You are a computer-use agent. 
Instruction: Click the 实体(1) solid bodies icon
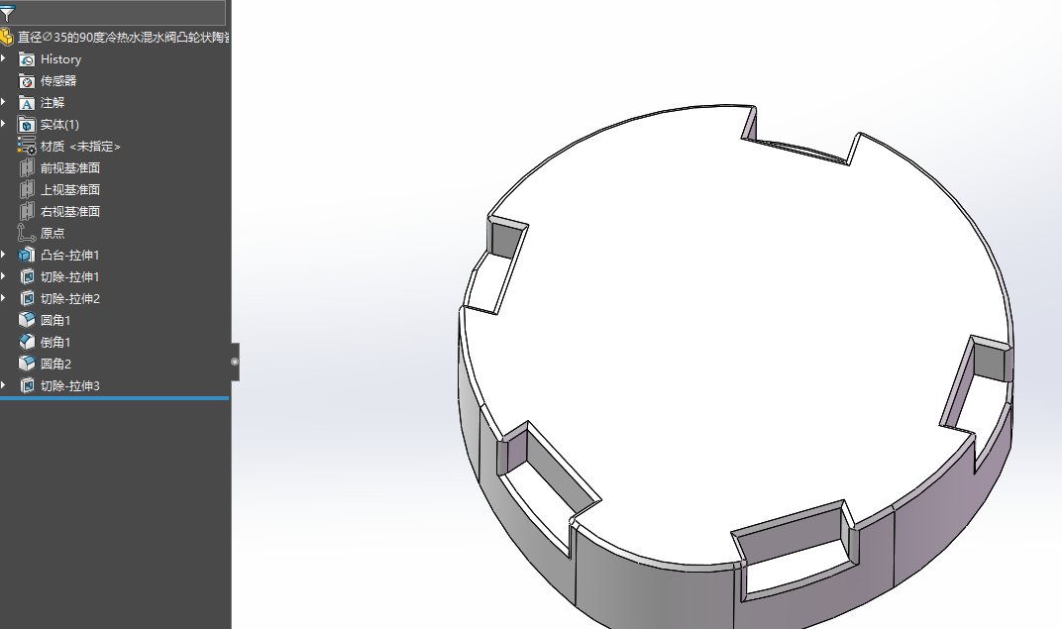(27, 125)
